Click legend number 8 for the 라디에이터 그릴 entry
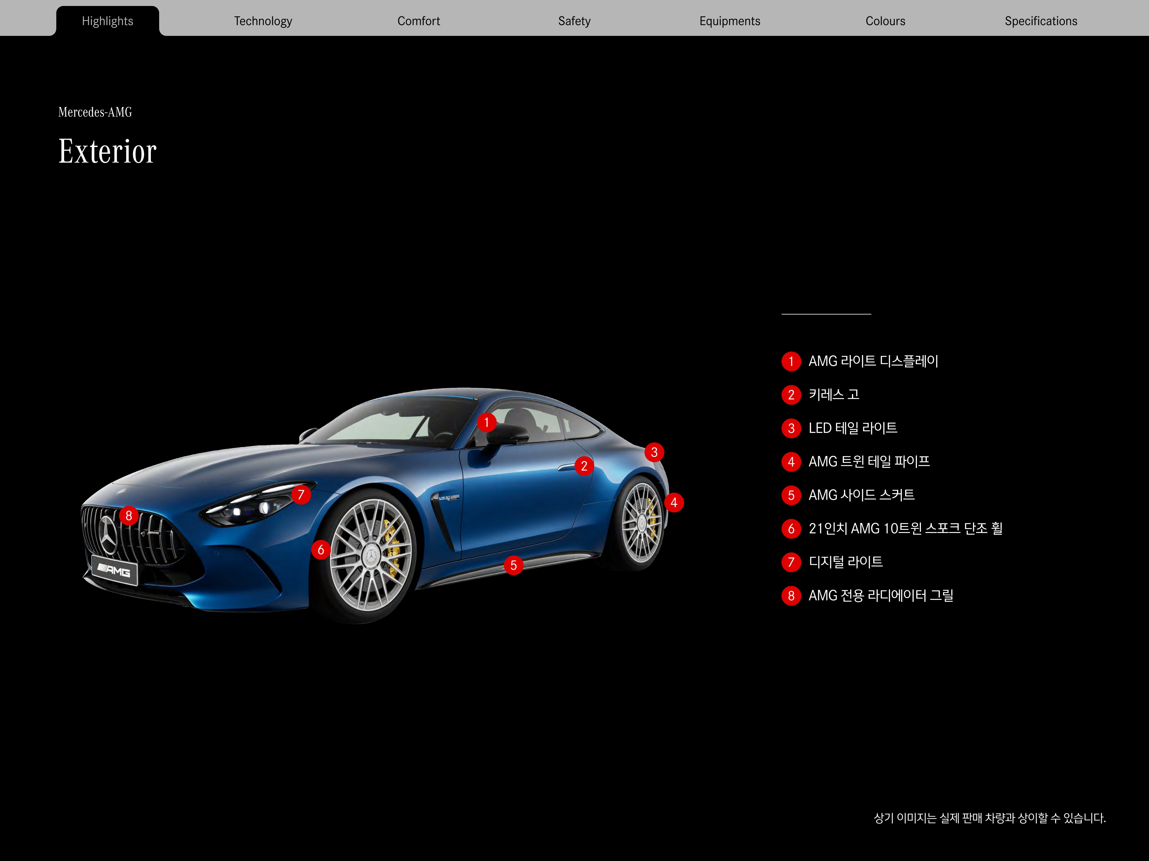This screenshot has width=1149, height=861. click(x=791, y=596)
